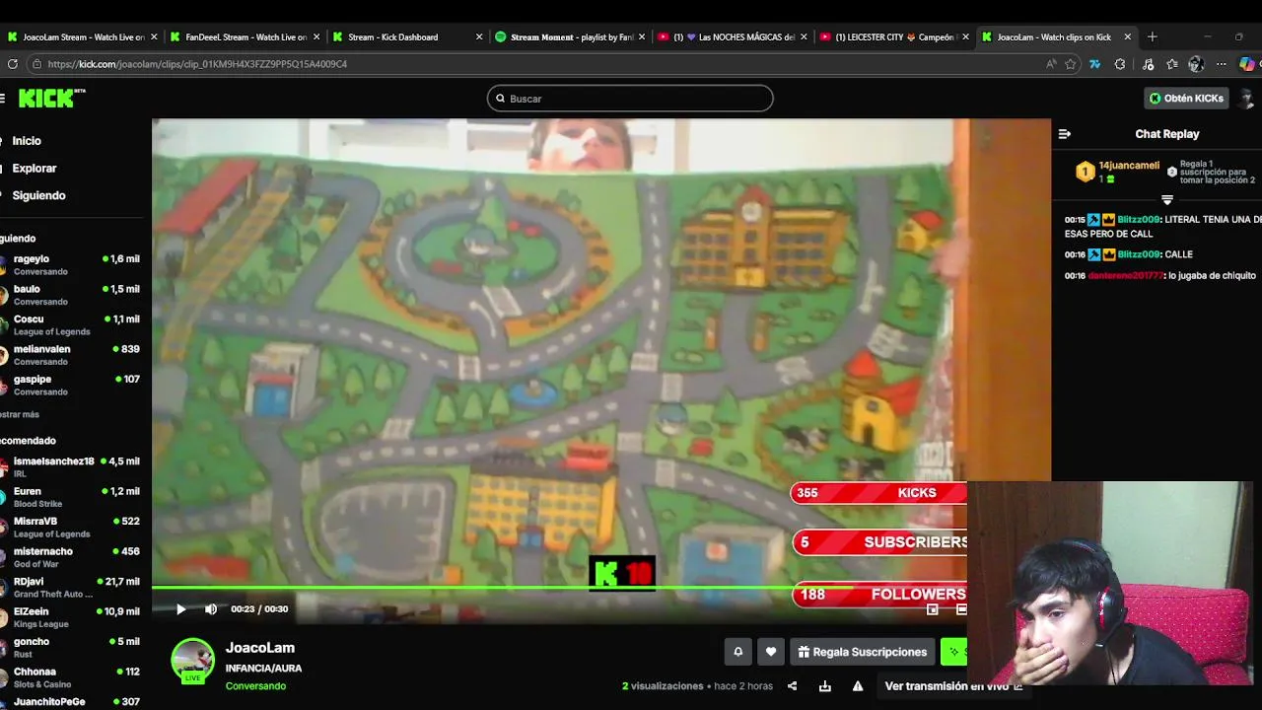The height and width of the screenshot is (710, 1262).
Task: Collapse the Chat Replay panel
Action: coord(1064,134)
